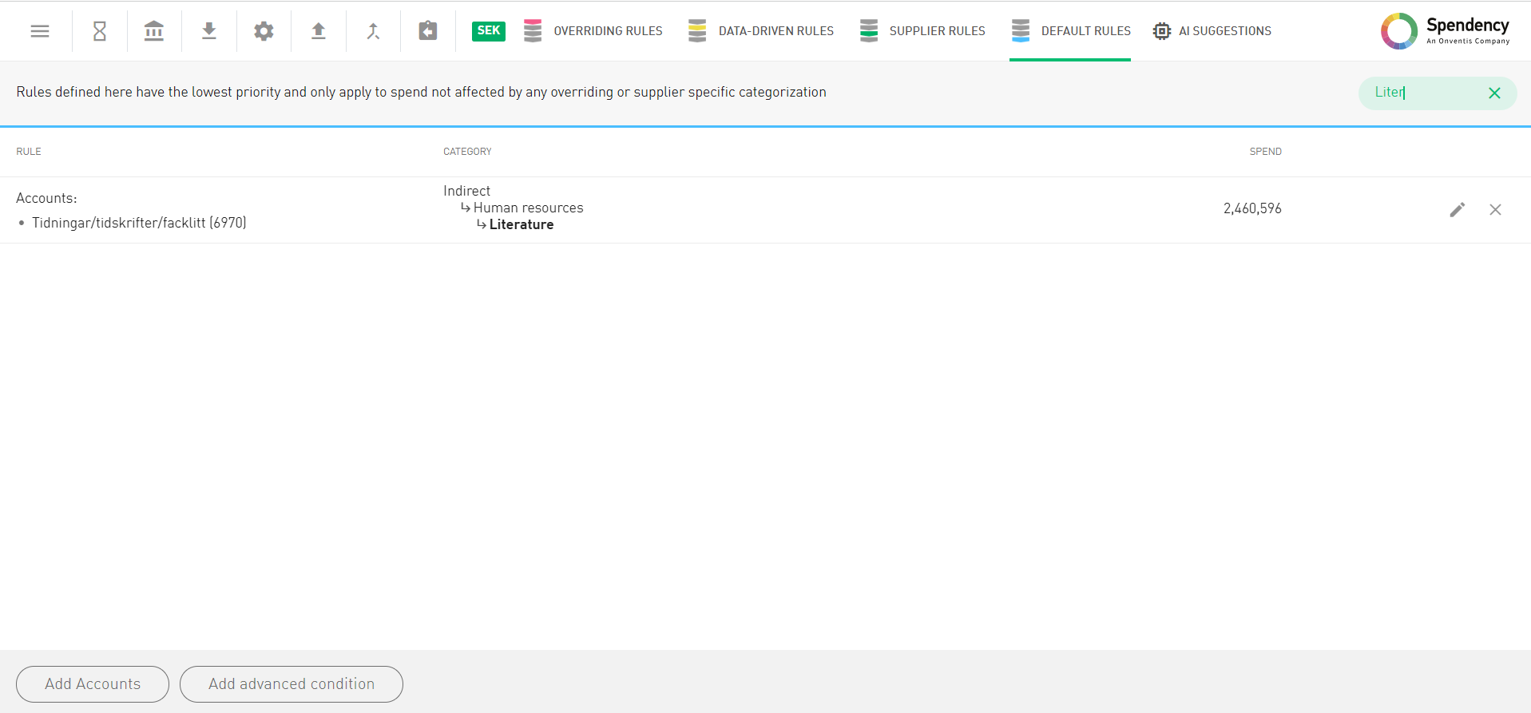Click inside the search field containing 'Liter'

(1422, 93)
